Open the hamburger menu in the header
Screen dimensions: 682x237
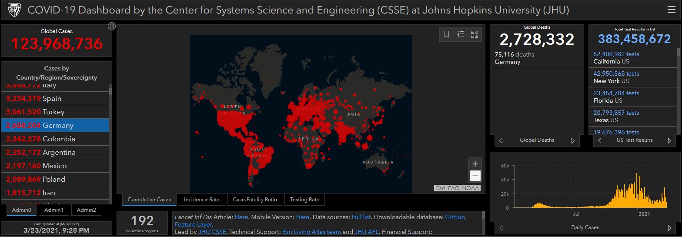pyautogui.click(x=672, y=10)
